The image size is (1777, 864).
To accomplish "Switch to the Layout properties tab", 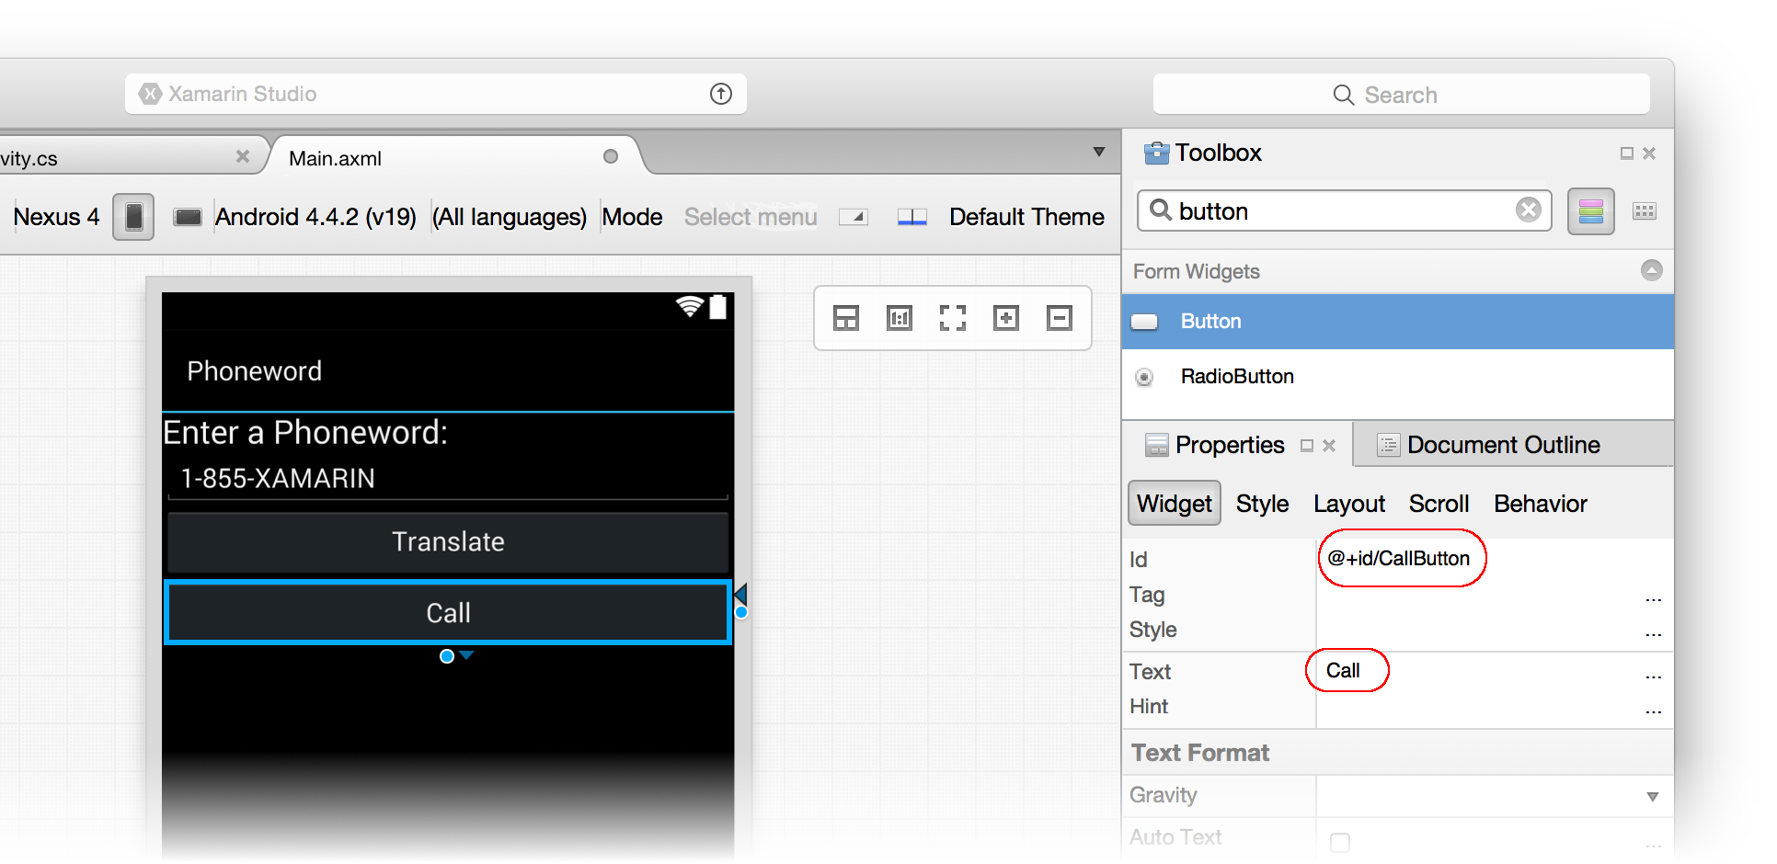I will (x=1348, y=504).
